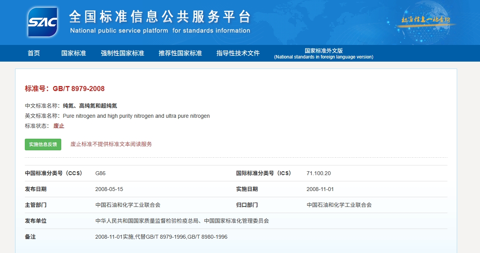480x253 pixels.
Task: Select English name Pure nitrogen and high purity nitrogen
Action: tap(136, 116)
